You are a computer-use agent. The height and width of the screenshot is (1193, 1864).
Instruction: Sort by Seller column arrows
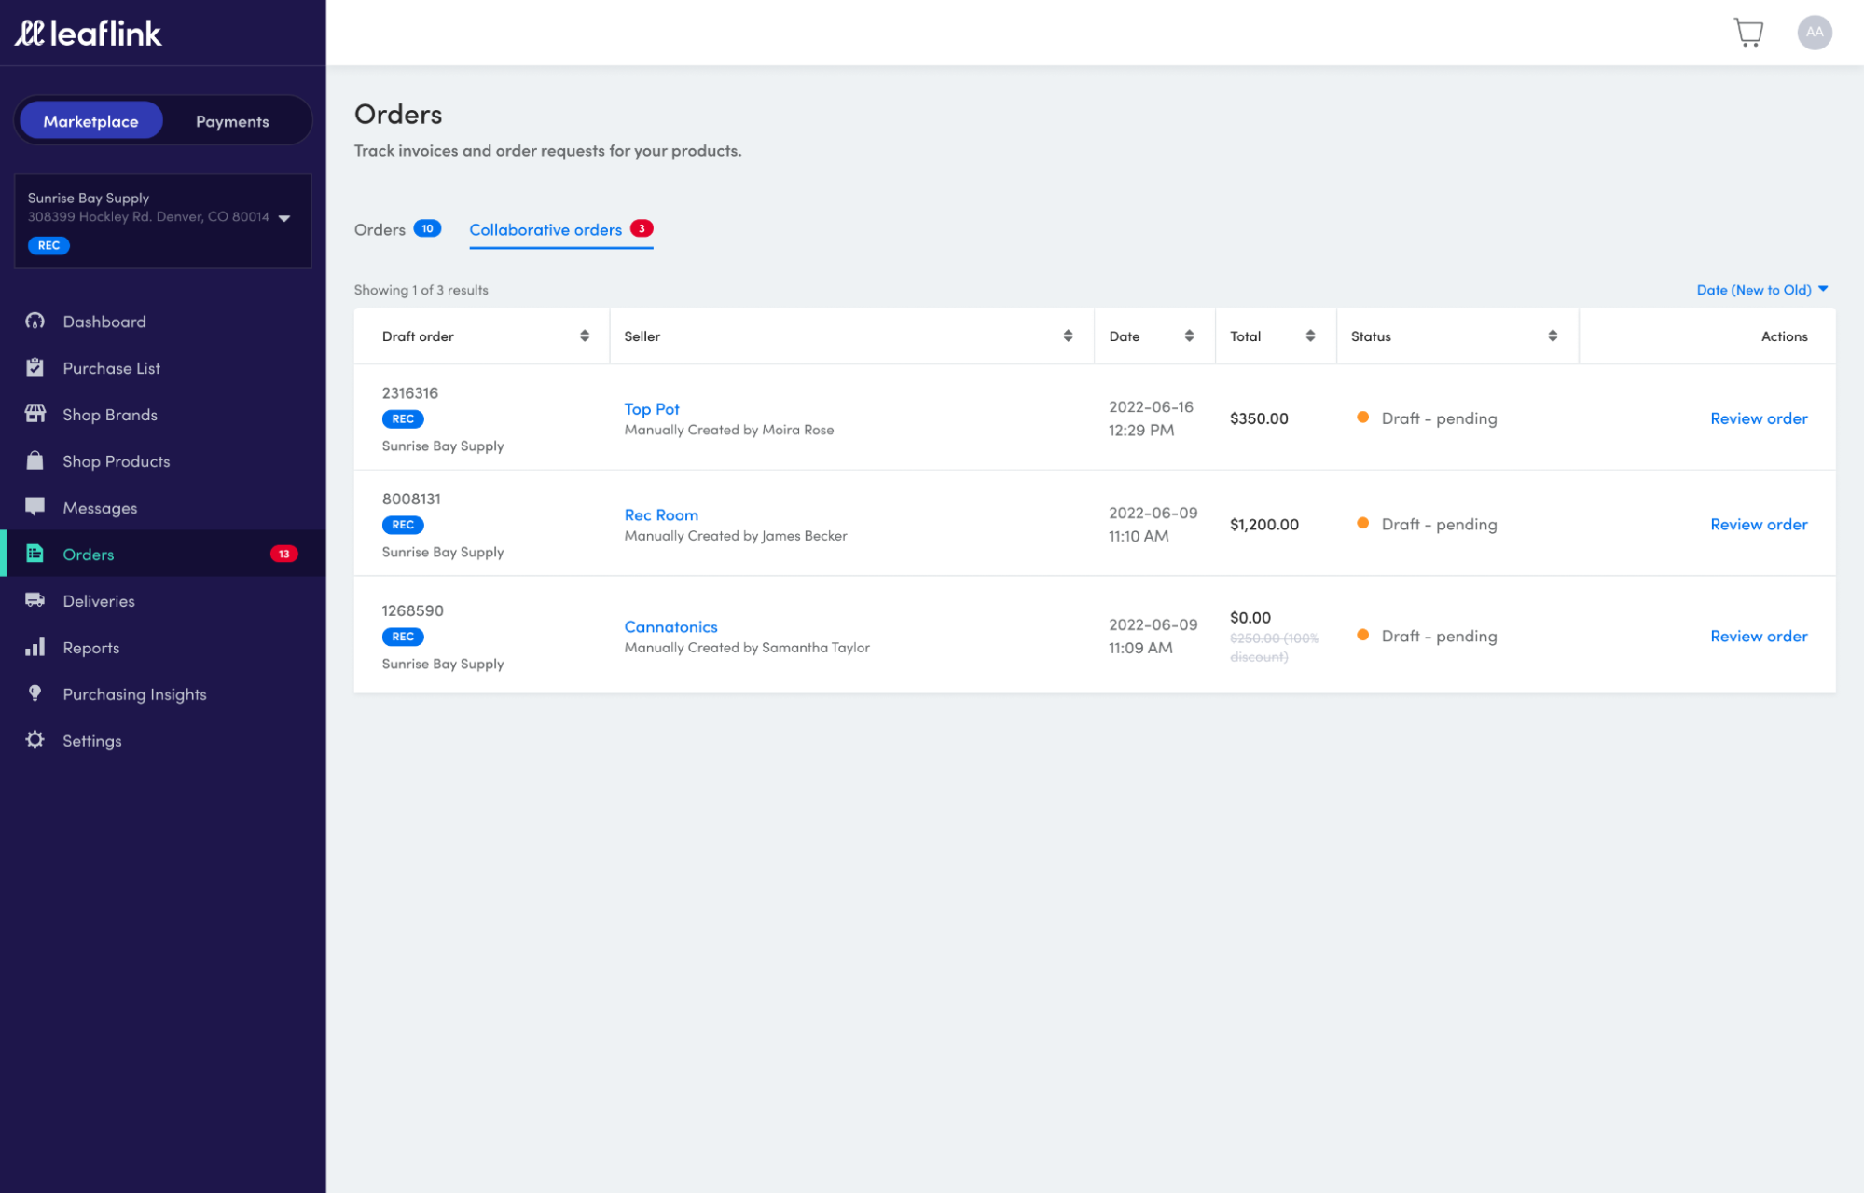click(x=1068, y=336)
